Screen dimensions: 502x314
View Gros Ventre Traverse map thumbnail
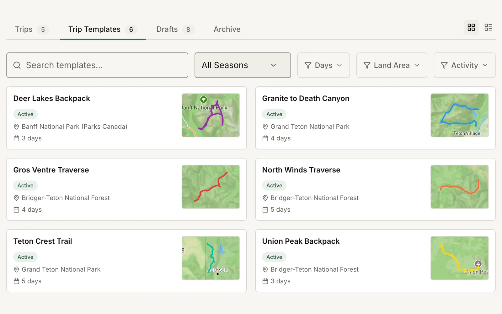(211, 187)
